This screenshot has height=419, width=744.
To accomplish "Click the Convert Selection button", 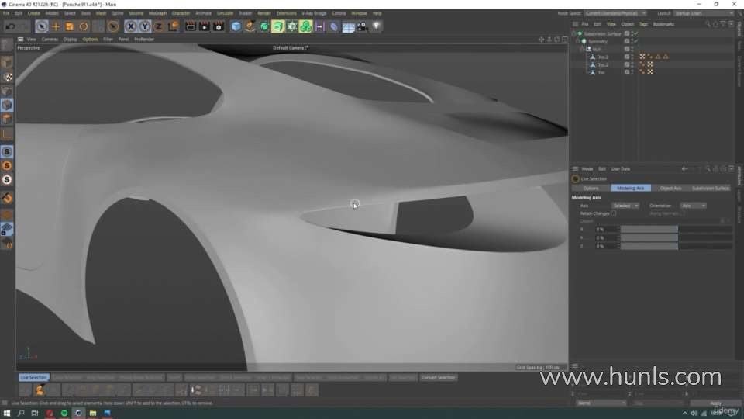I will tap(438, 377).
